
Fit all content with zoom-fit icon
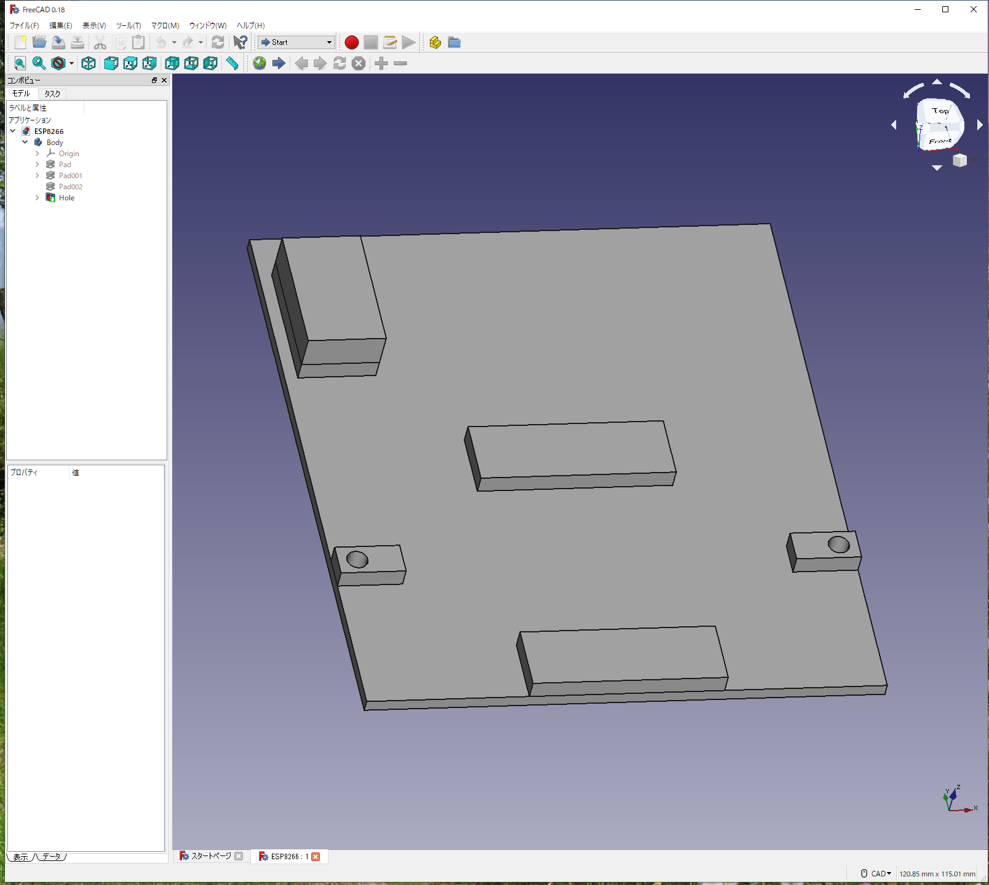click(x=20, y=63)
